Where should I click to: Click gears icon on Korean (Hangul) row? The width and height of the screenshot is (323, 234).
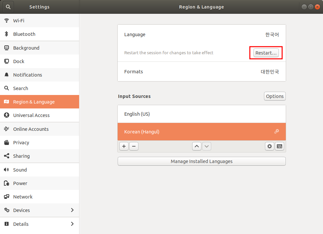click(x=277, y=131)
